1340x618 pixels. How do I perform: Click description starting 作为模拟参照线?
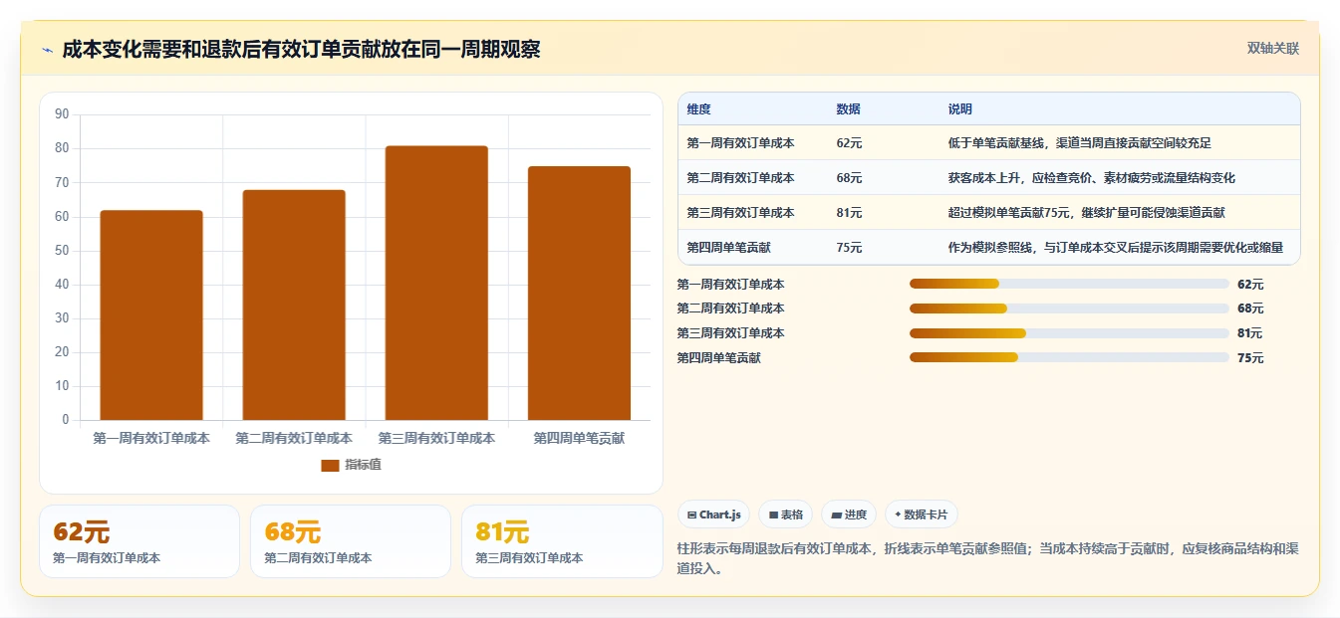click(x=1116, y=248)
